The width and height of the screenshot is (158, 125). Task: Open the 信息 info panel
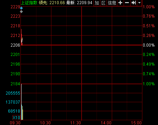112,3
